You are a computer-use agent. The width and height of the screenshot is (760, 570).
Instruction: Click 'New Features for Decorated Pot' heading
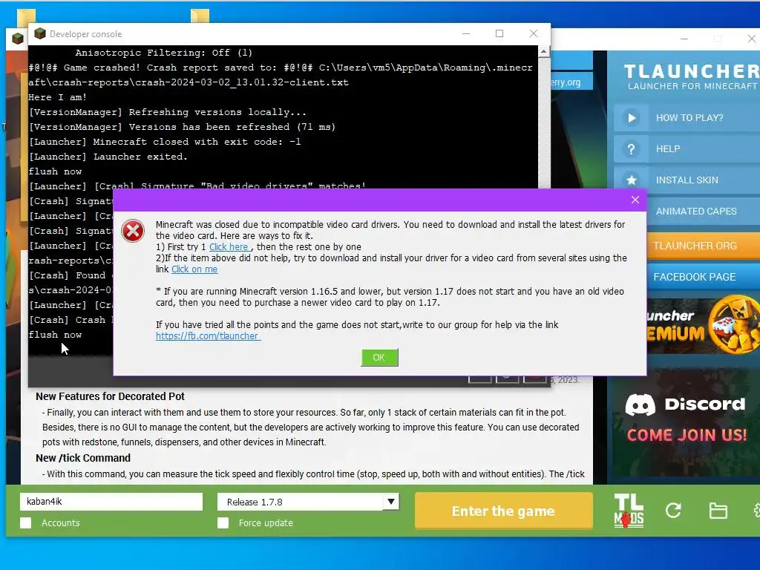[x=110, y=396]
